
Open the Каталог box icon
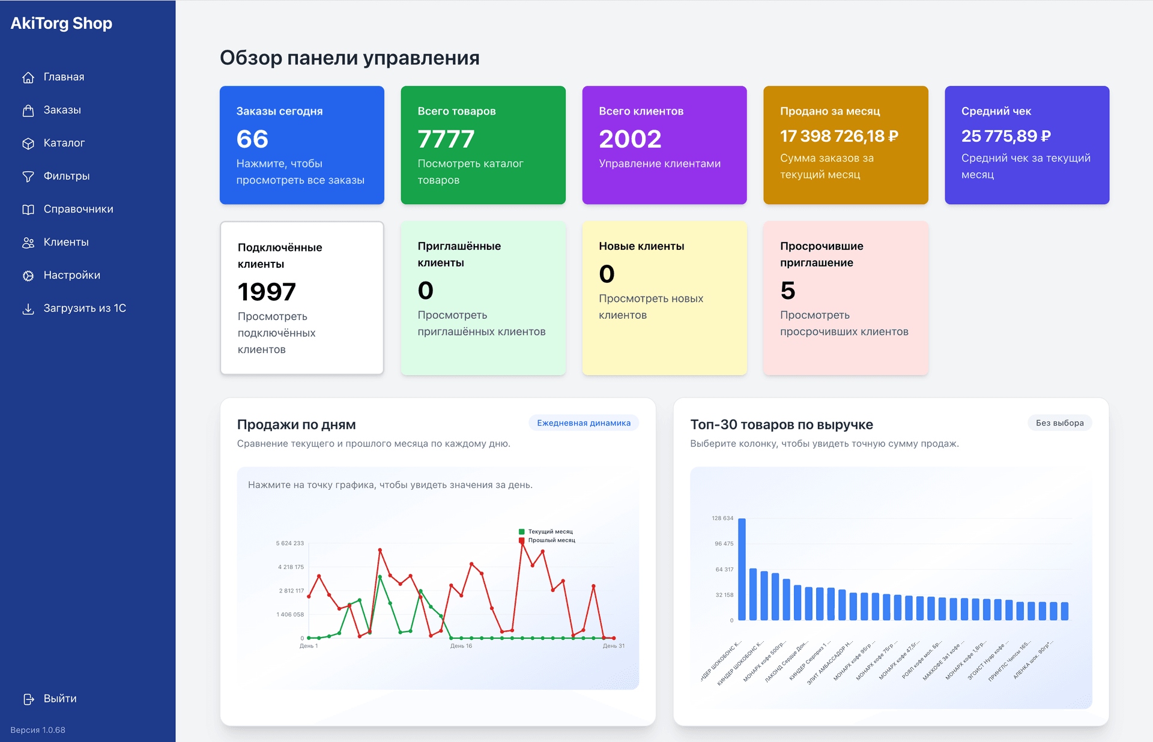[x=28, y=143]
